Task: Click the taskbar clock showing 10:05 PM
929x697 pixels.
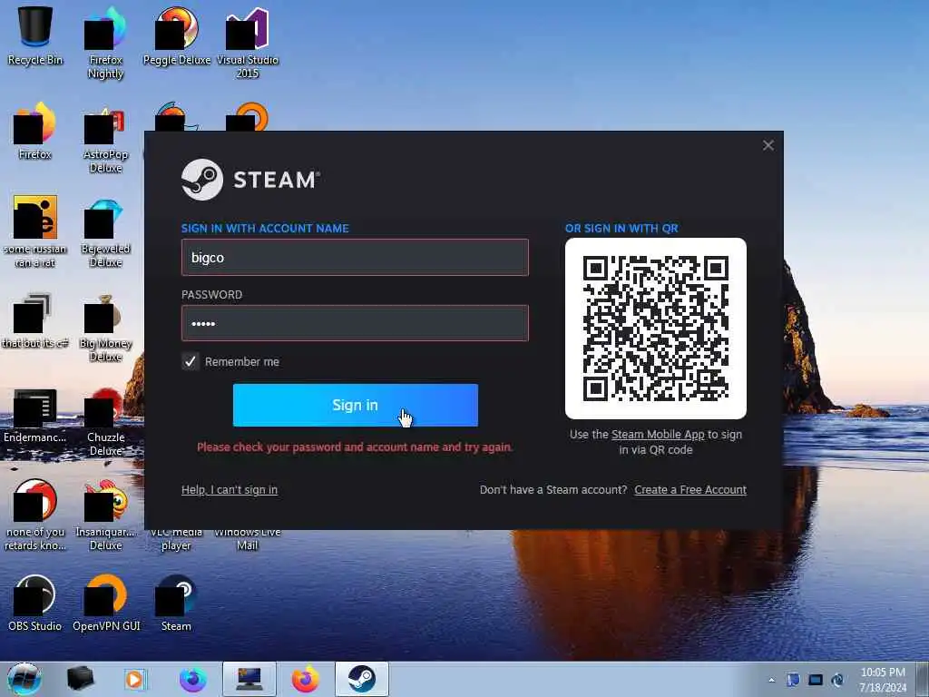Action: pyautogui.click(x=883, y=680)
